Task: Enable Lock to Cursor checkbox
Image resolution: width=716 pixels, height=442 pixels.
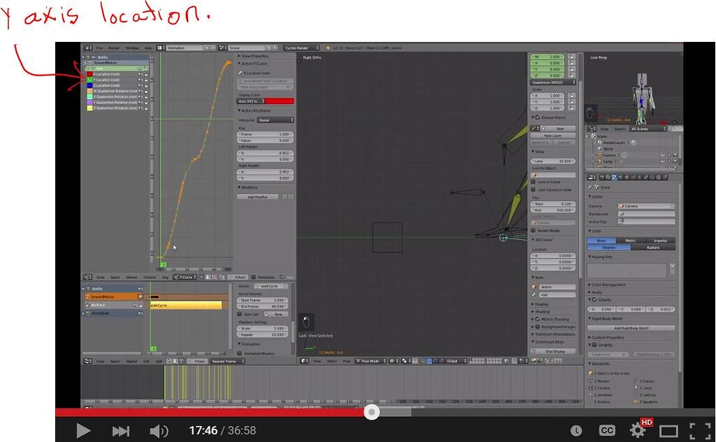Action: (534, 182)
